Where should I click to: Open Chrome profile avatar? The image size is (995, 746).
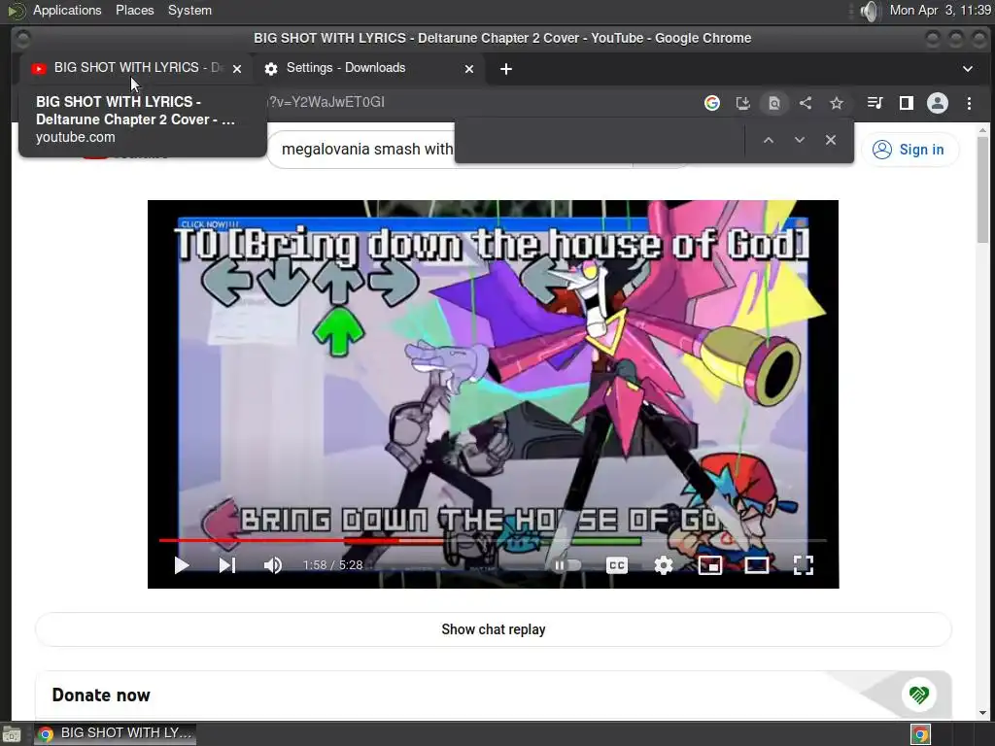(938, 103)
